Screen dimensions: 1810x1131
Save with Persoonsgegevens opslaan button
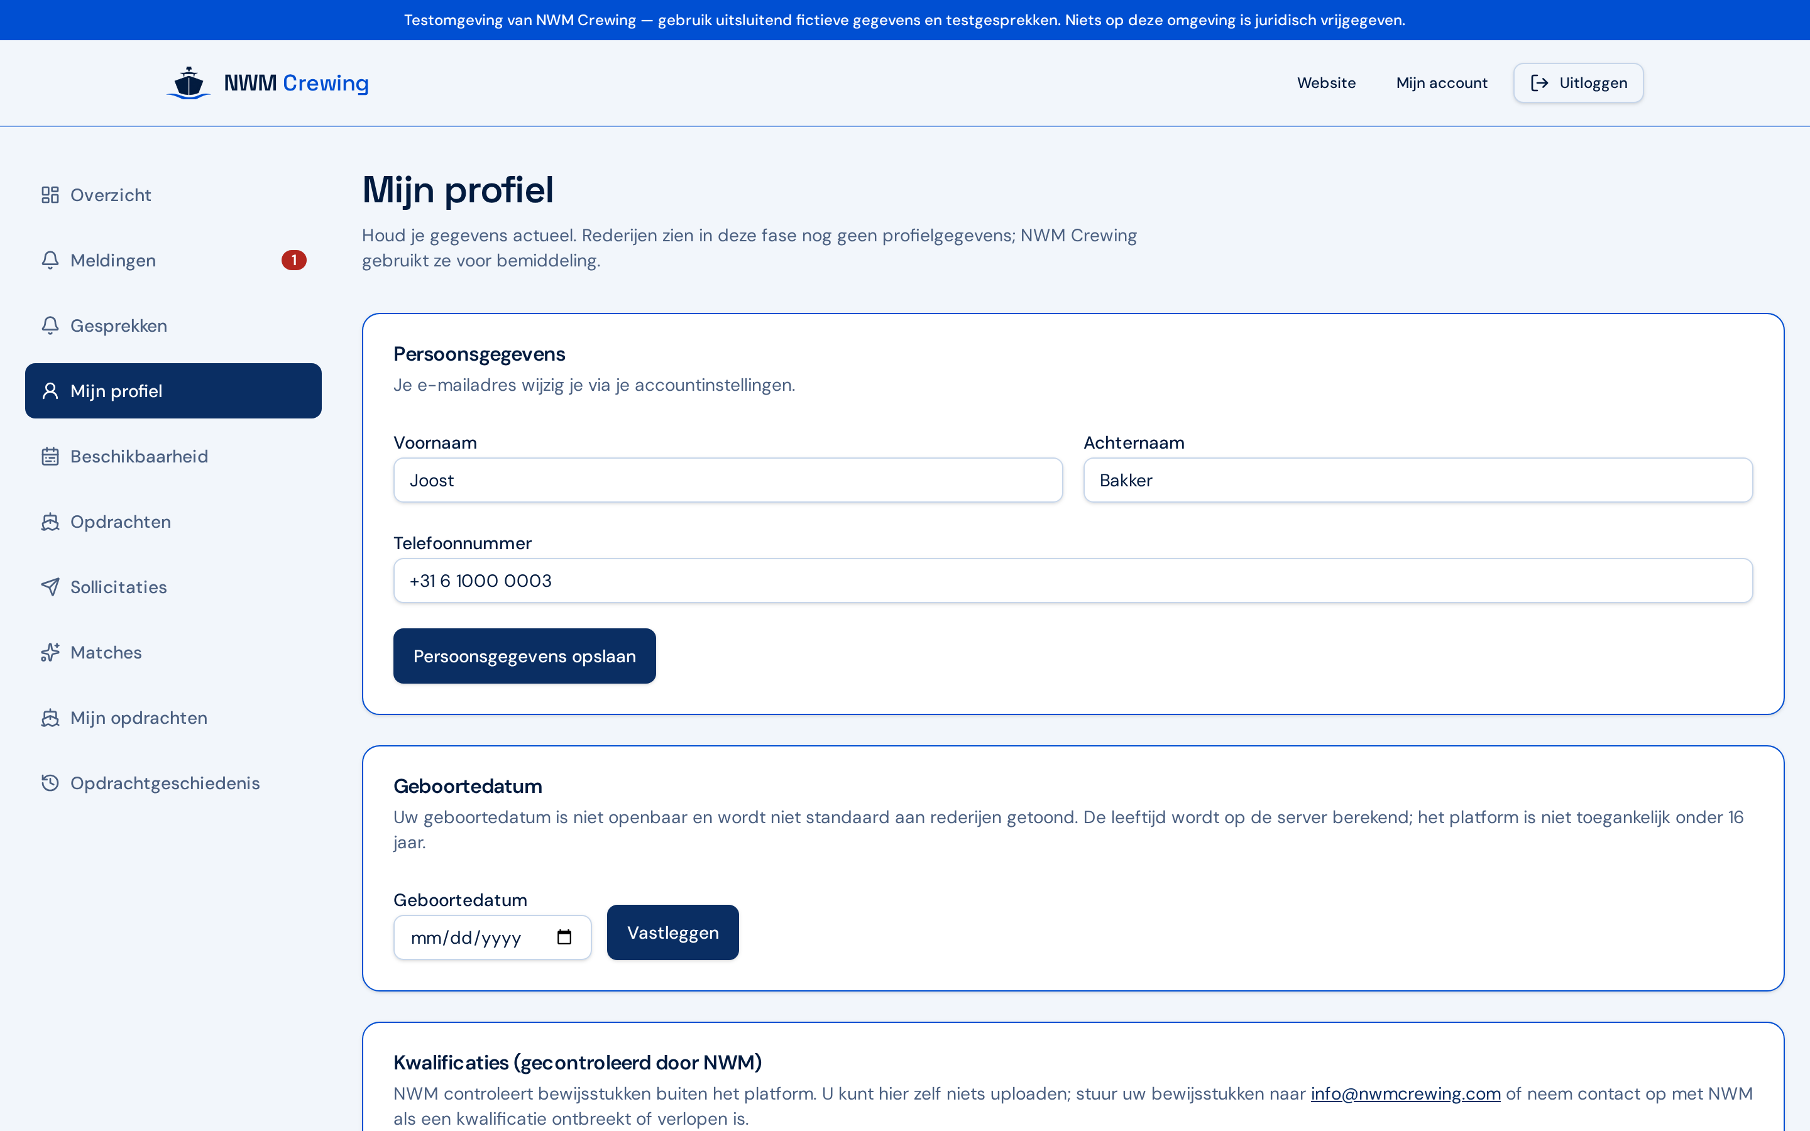click(x=524, y=656)
